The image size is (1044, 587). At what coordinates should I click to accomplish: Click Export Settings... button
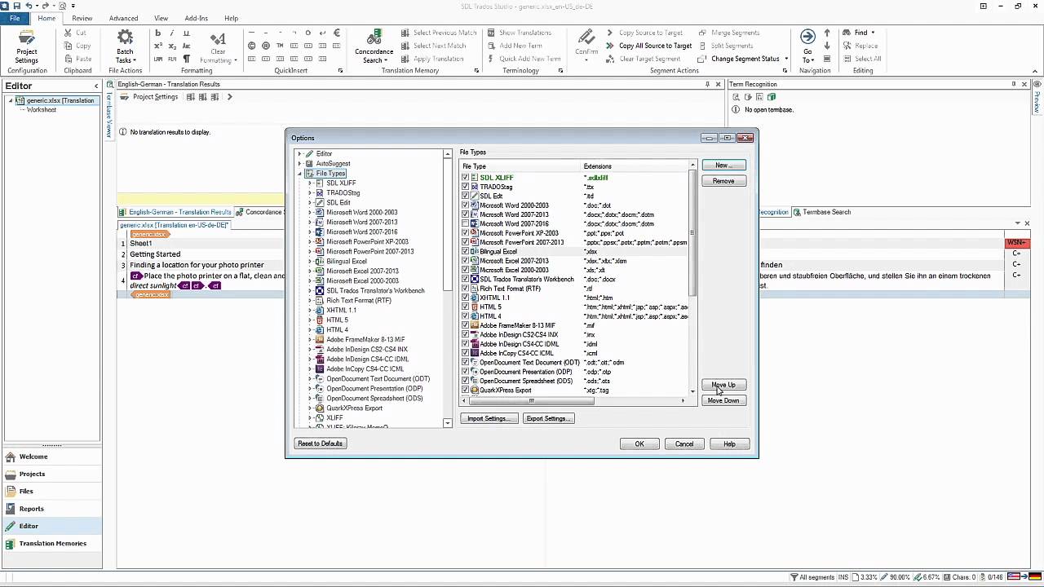pyautogui.click(x=547, y=418)
